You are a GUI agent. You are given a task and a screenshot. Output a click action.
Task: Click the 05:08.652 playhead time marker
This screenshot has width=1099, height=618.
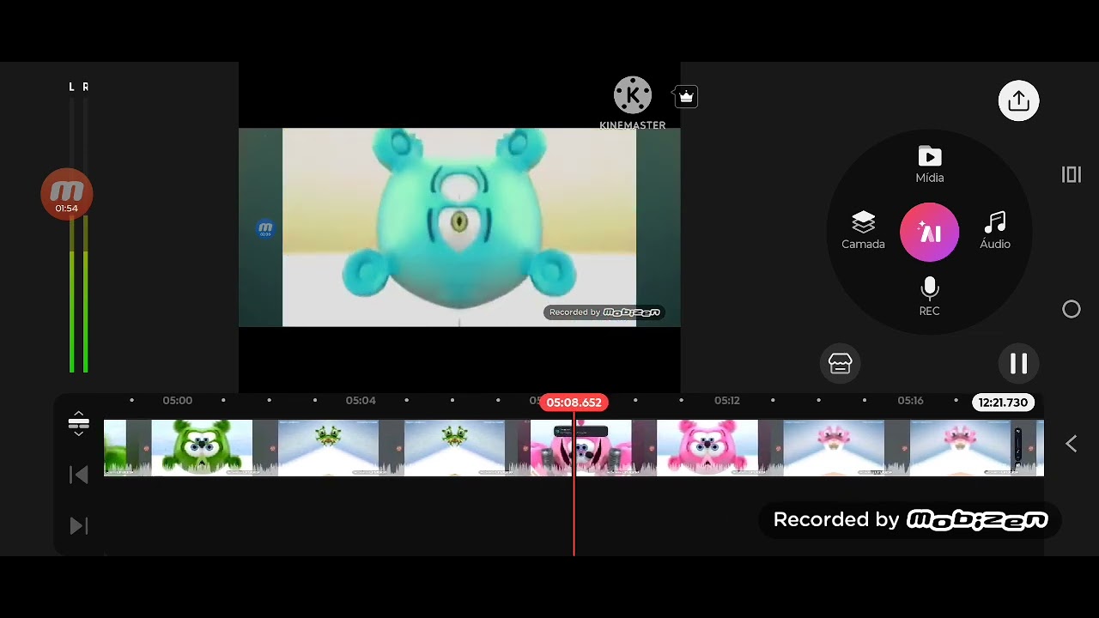pyautogui.click(x=574, y=403)
